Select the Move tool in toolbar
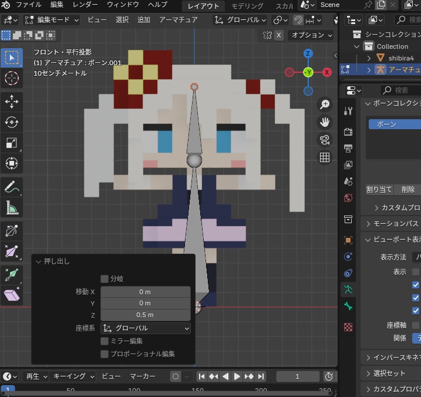The image size is (421, 397). tap(12, 102)
